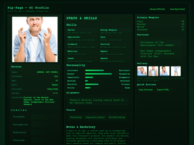Click the Charming trait tag
The image size is (194, 145).
[x=75, y=117]
